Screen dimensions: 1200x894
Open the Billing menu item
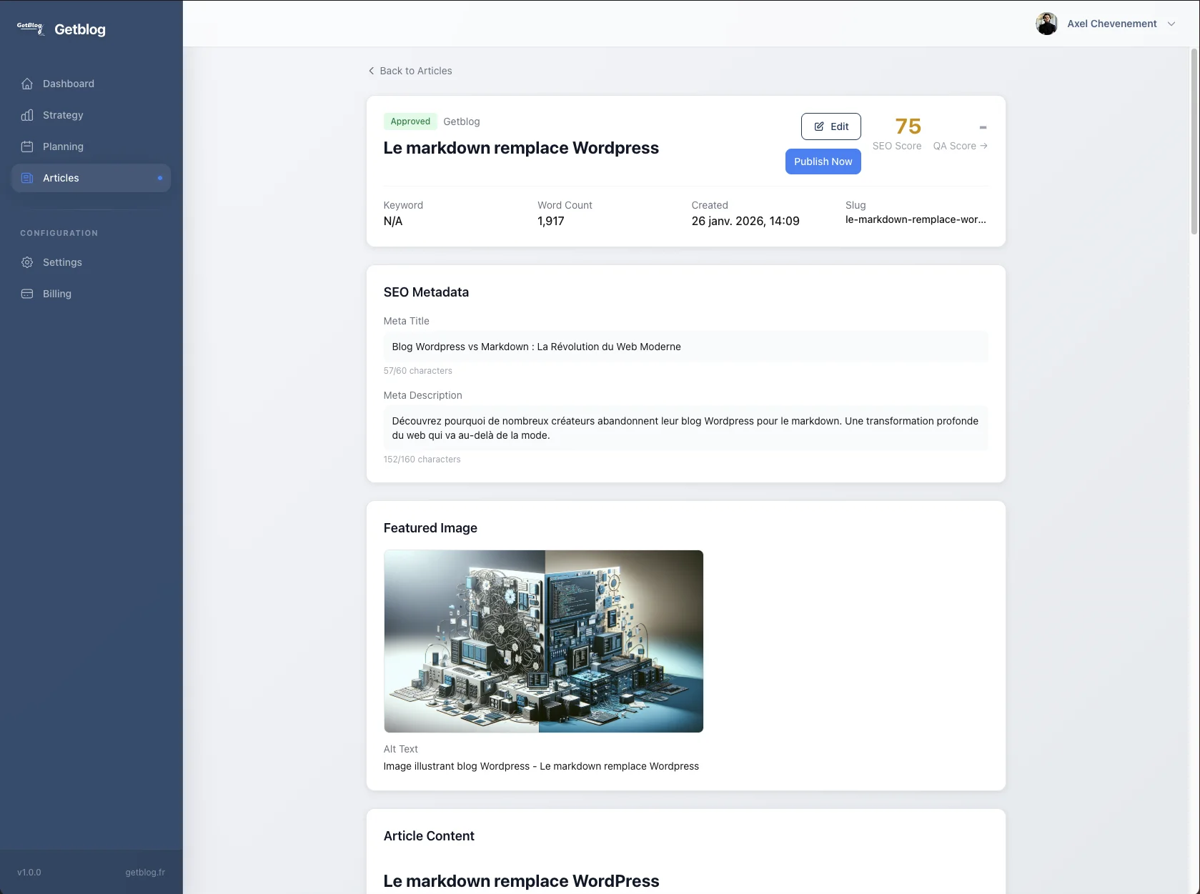click(57, 294)
